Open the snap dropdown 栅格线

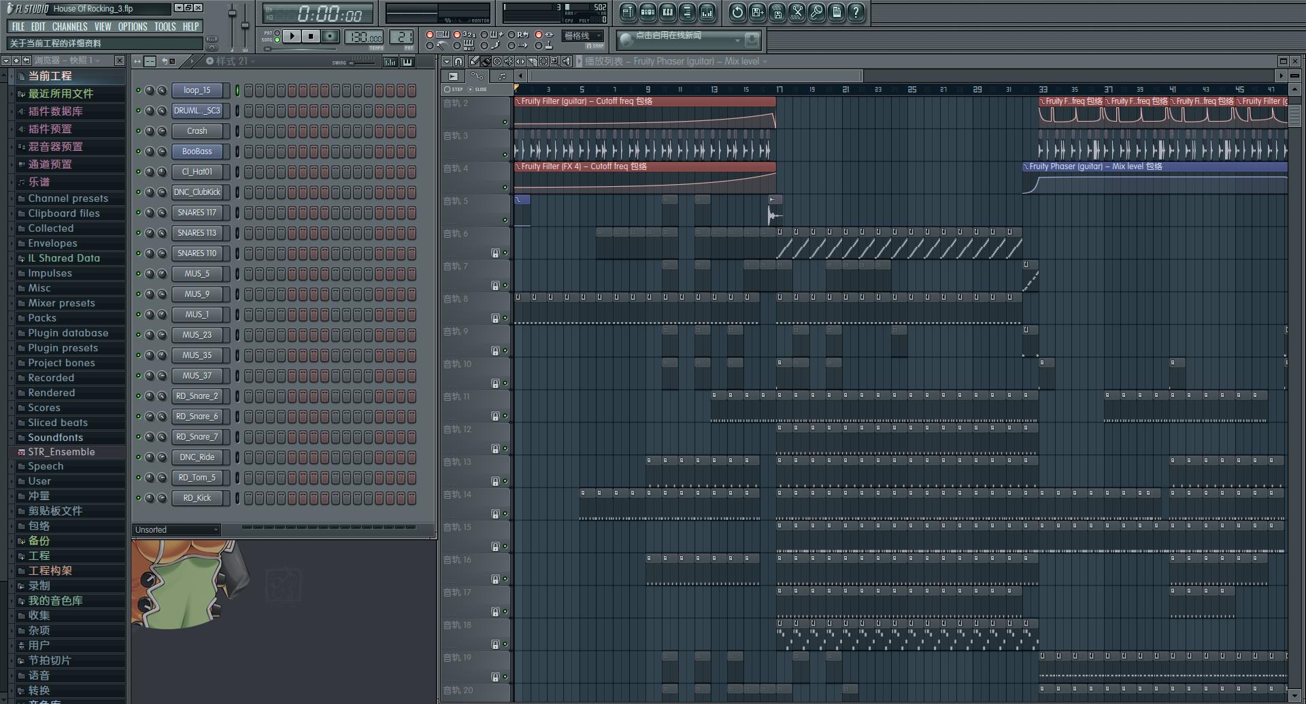coord(582,35)
